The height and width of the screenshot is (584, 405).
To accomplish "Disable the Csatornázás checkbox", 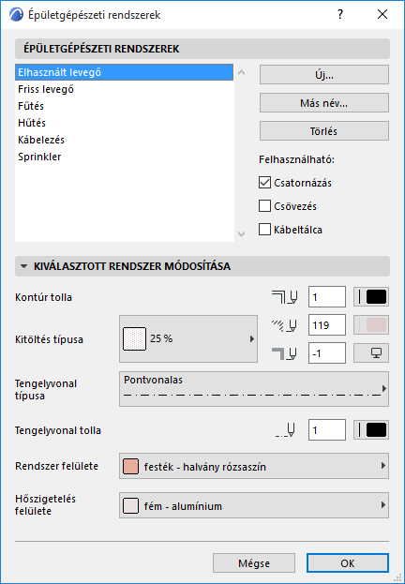I will (x=264, y=183).
